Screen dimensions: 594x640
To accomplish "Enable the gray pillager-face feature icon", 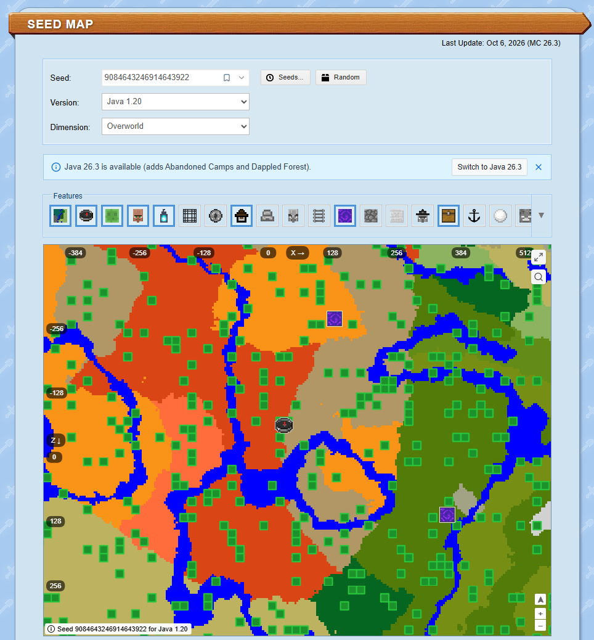I will (x=293, y=216).
